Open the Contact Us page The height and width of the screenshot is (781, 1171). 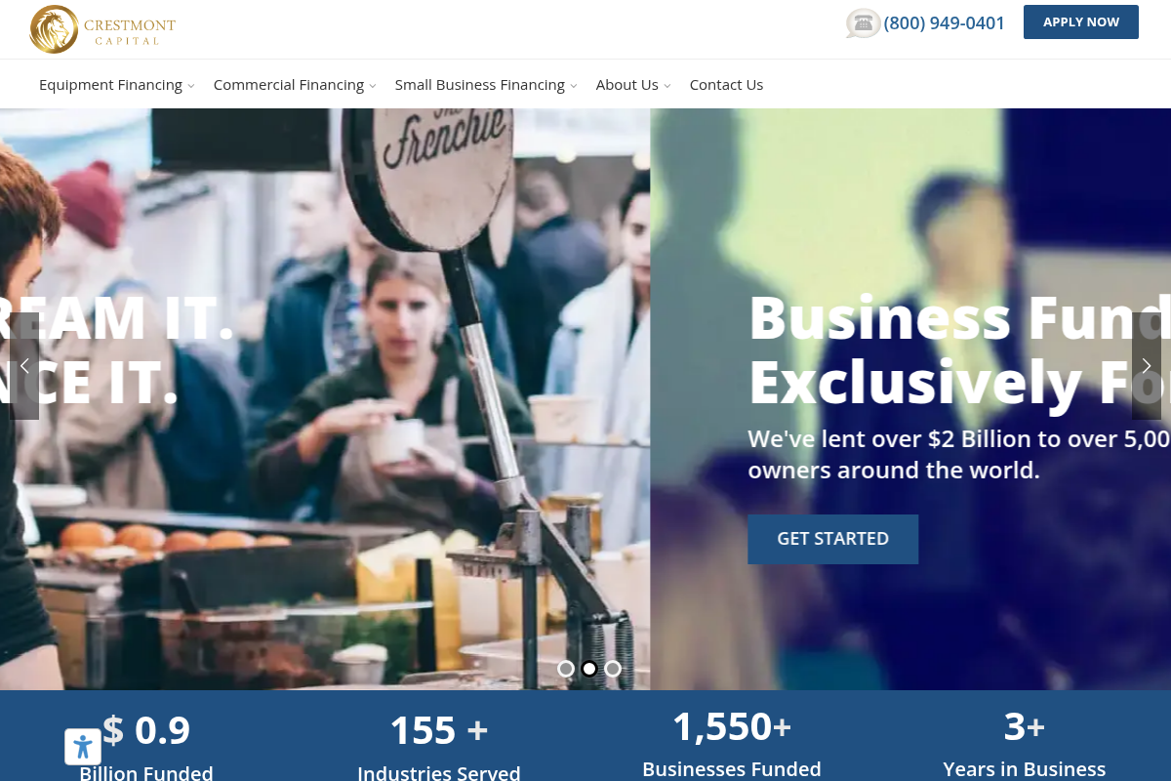point(726,85)
